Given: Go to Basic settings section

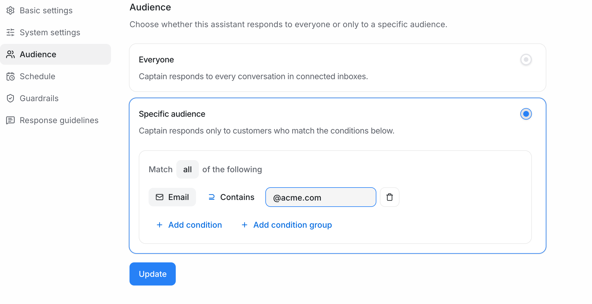Looking at the screenshot, I should [55, 10].
